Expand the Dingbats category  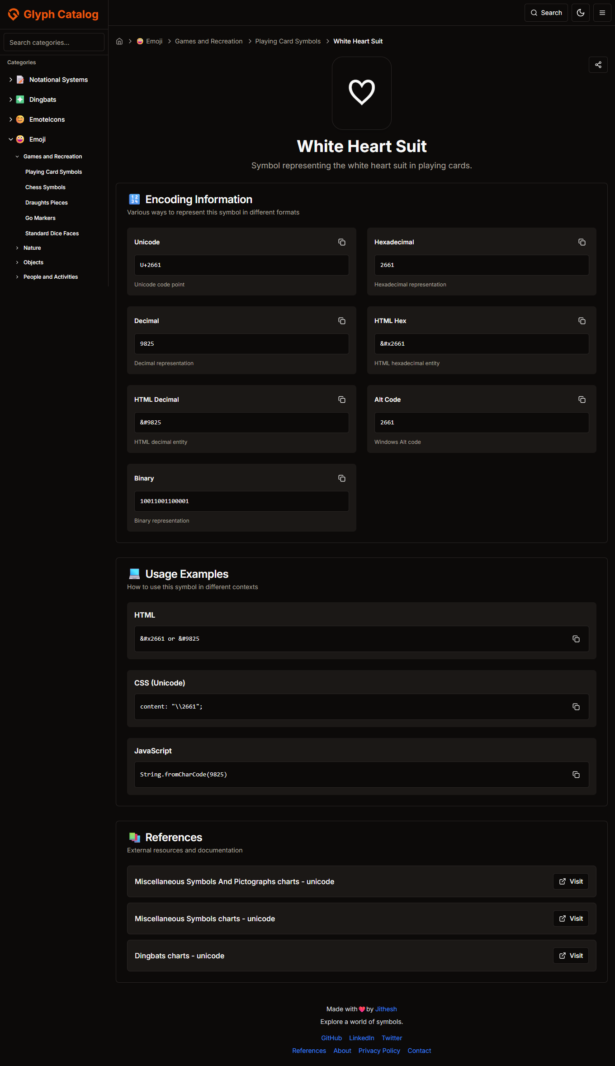point(11,100)
